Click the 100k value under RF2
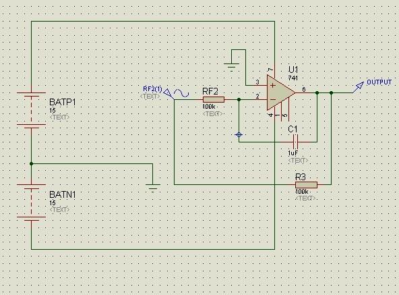The height and width of the screenshot is (295, 399). point(209,107)
